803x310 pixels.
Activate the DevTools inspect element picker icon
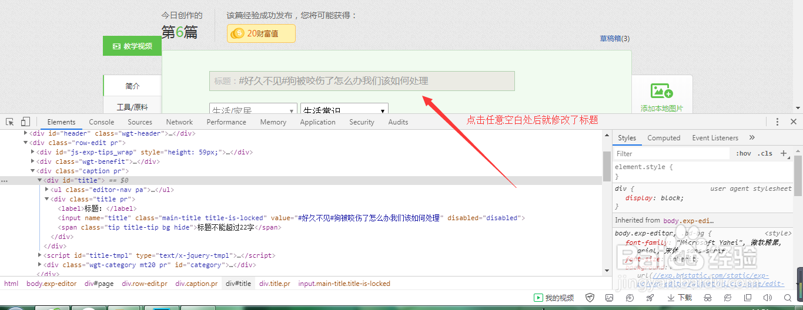click(x=10, y=122)
